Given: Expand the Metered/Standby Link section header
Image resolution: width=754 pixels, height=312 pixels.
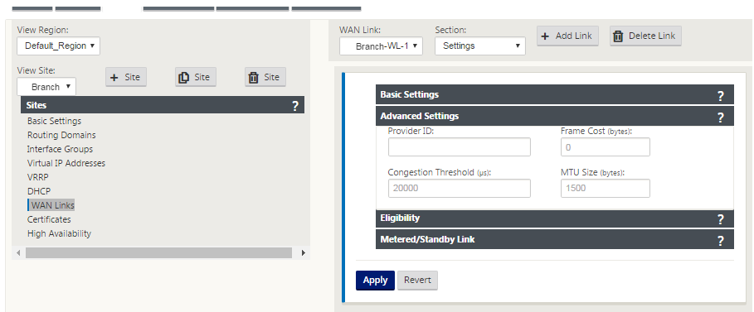Looking at the screenshot, I should pos(554,239).
